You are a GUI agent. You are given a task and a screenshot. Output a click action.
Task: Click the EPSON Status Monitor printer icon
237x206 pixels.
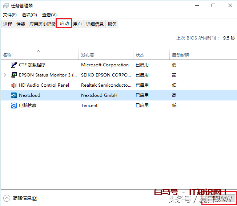14,75
